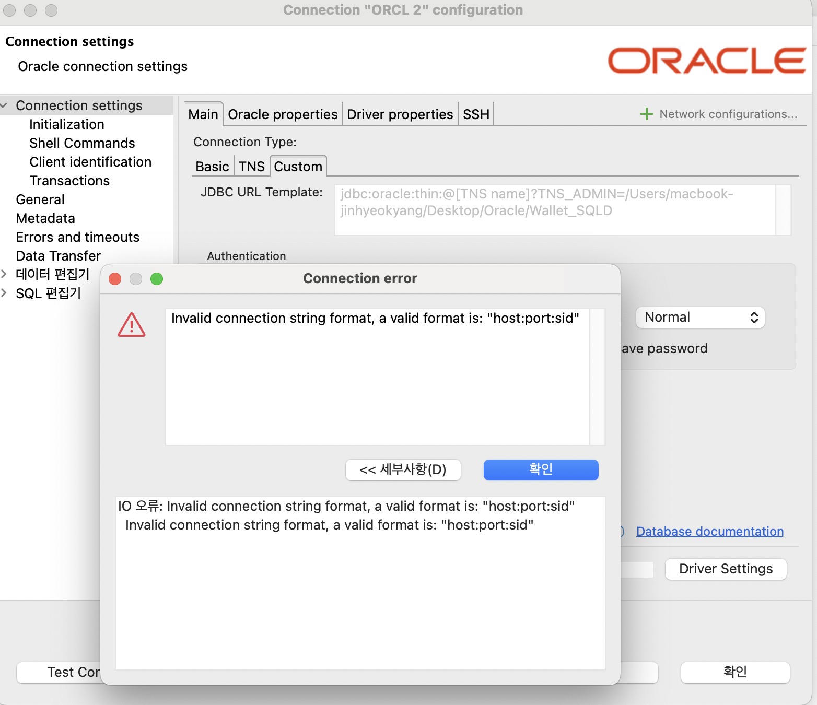
Task: Click the Save password label
Action: click(x=664, y=348)
